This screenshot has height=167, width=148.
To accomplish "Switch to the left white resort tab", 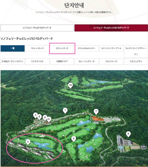I will pyautogui.click(x=37, y=28).
